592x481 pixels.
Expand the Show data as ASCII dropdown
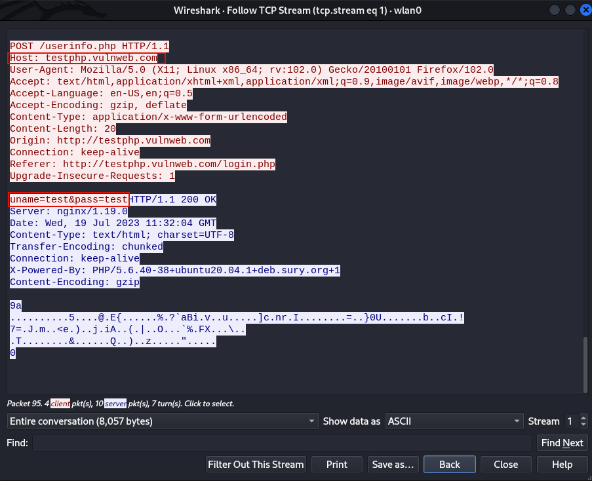(454, 421)
